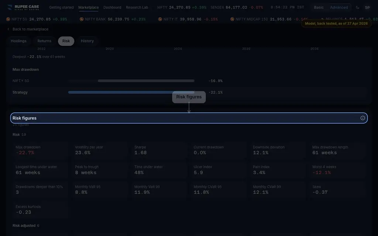378x236 pixels.
Task: Click Deepest -22.1% over 61 weeks text
Action: click(39, 57)
